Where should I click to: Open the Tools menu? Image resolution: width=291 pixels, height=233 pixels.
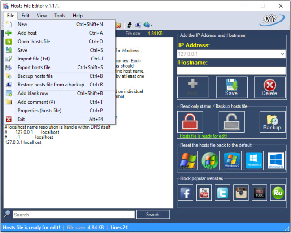coord(60,16)
